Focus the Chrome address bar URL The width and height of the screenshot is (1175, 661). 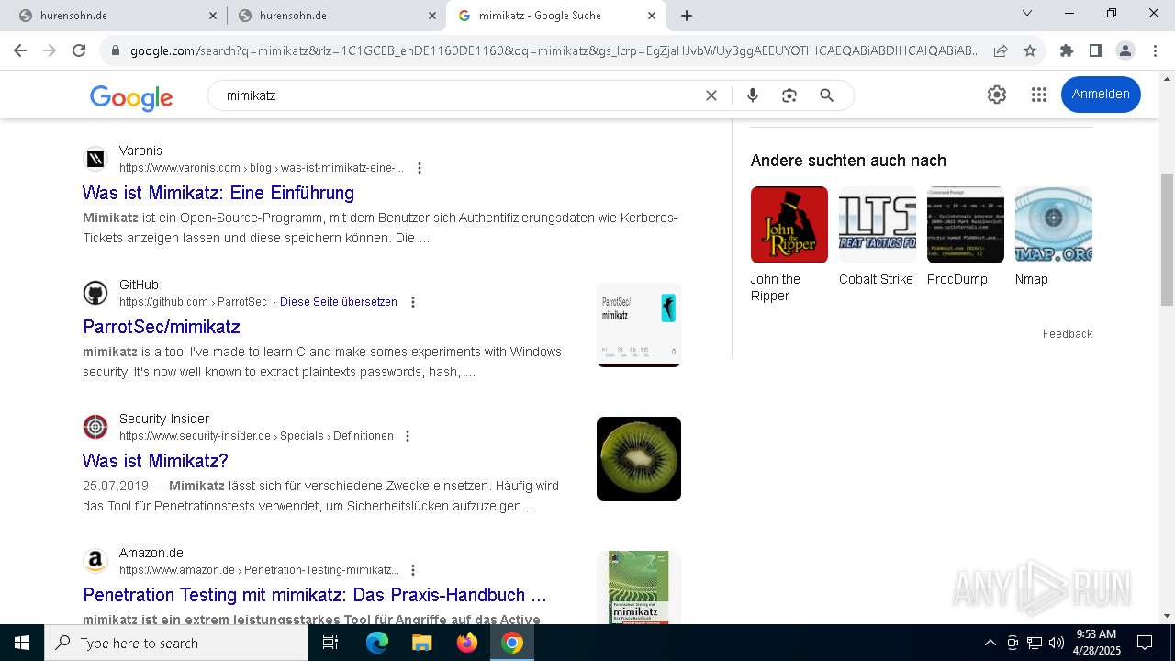[555, 50]
